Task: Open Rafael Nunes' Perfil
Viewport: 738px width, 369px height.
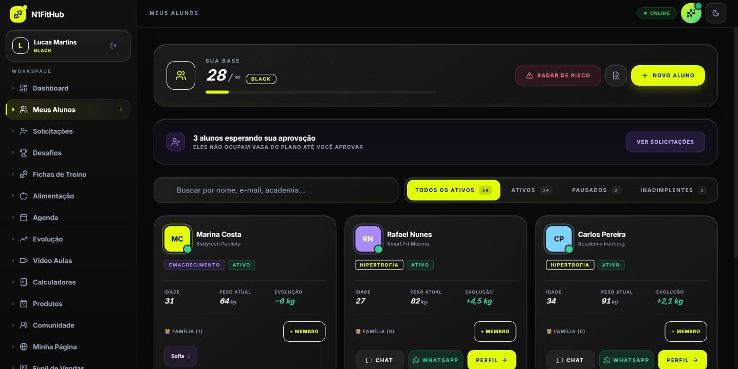Action: point(492,360)
